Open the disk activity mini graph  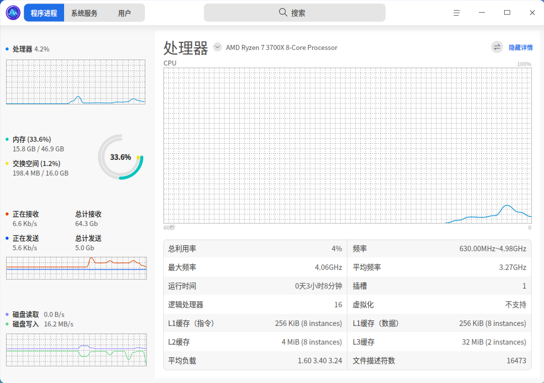[x=76, y=350]
